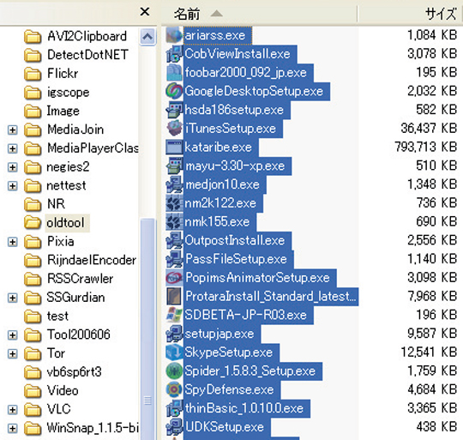The height and width of the screenshot is (440, 463).
Task: Click the folder tree scrollbar up arrow
Action: 147,37
